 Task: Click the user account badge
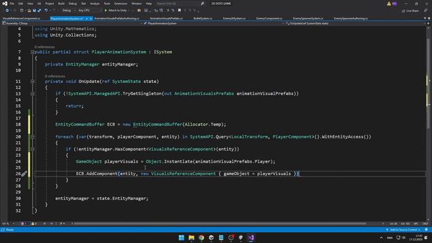(x=394, y=3)
